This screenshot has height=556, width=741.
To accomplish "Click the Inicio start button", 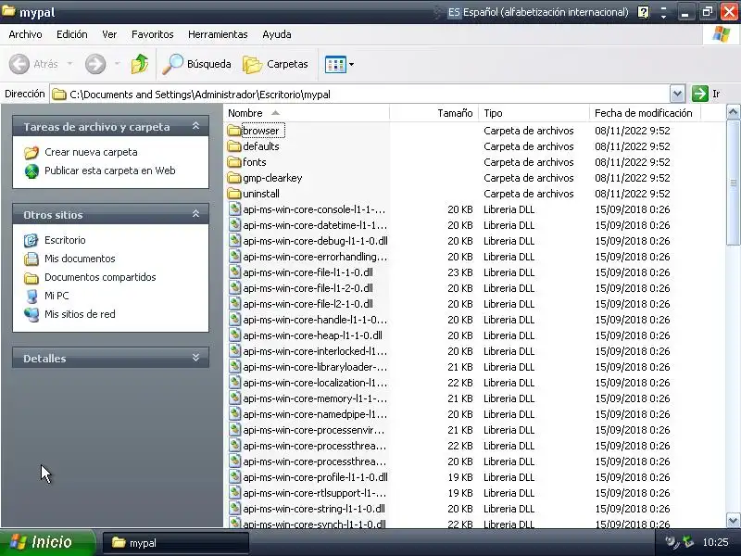I will coord(48,542).
